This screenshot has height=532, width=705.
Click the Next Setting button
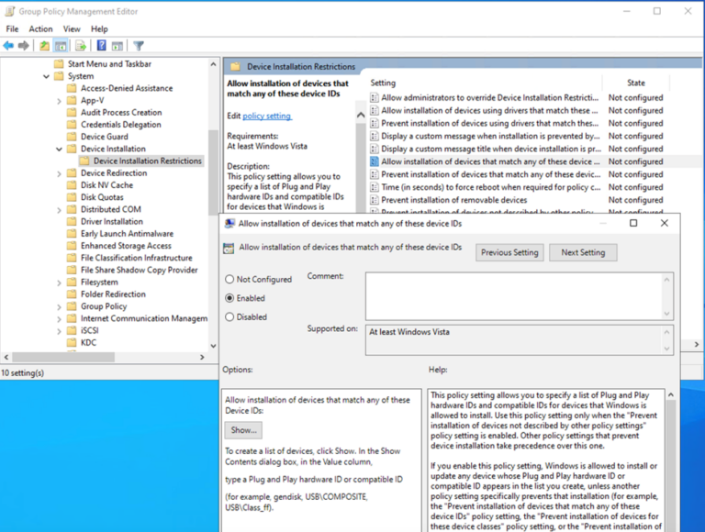point(583,252)
